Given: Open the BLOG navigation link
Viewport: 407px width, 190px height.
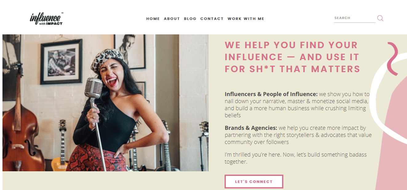Looking at the screenshot, I should (190, 19).
